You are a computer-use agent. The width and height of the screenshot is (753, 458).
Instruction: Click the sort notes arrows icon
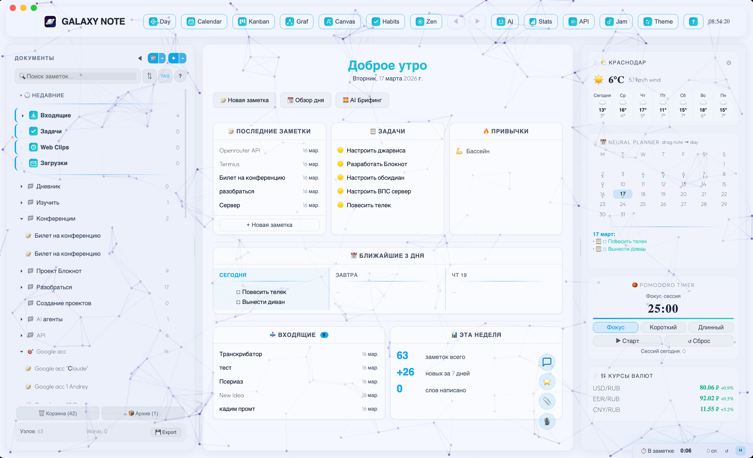point(149,76)
